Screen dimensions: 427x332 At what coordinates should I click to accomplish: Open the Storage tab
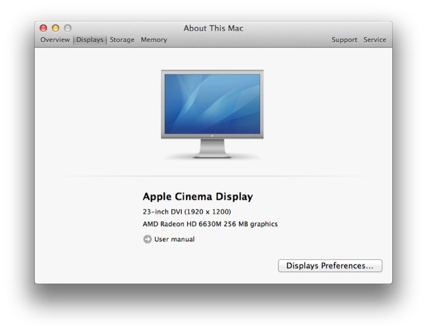pos(122,40)
